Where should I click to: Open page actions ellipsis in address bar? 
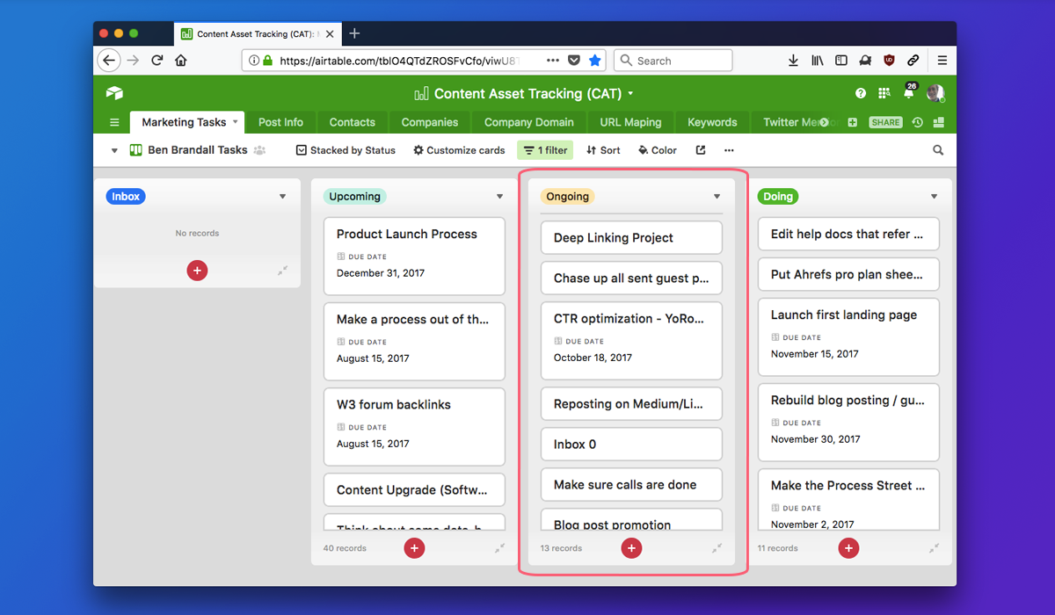click(x=553, y=61)
